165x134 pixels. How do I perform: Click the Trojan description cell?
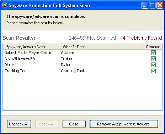(x=66, y=59)
